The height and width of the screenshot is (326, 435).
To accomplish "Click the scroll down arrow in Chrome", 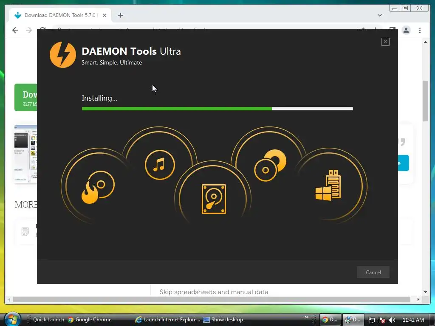I will coord(425,292).
